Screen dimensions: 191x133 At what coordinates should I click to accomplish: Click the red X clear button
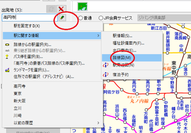61,9
